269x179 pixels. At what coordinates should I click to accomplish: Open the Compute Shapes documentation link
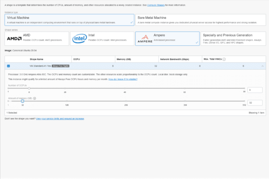pos(156,5)
